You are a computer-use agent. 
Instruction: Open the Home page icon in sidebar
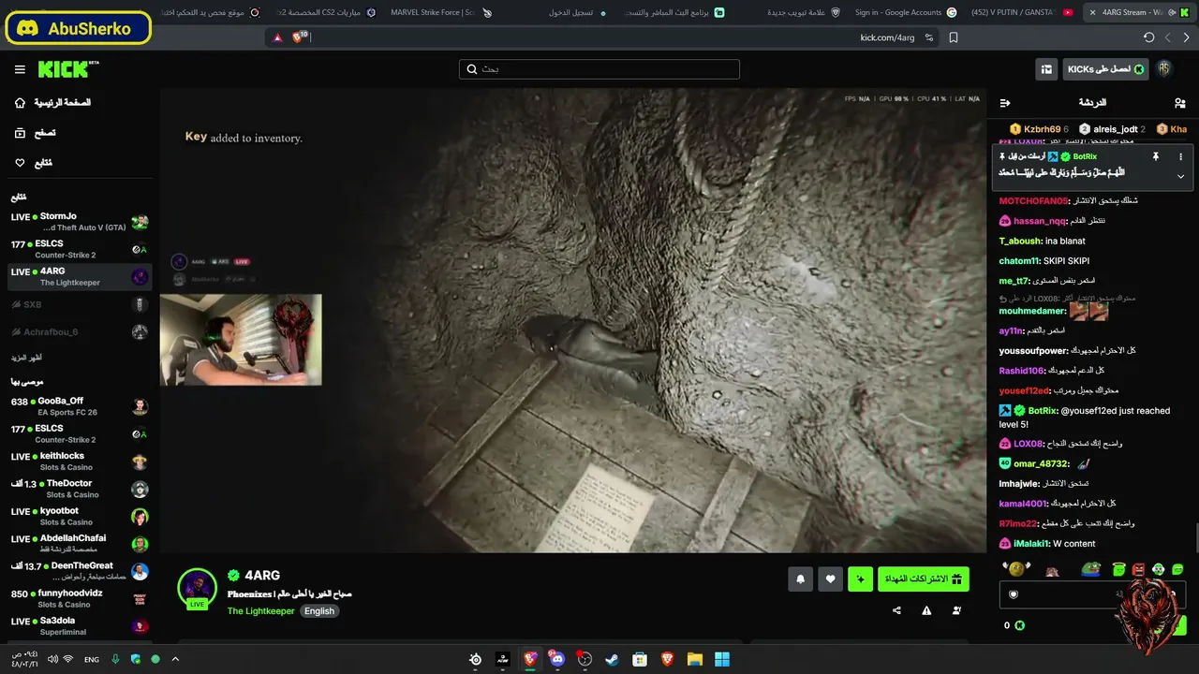coord(20,102)
